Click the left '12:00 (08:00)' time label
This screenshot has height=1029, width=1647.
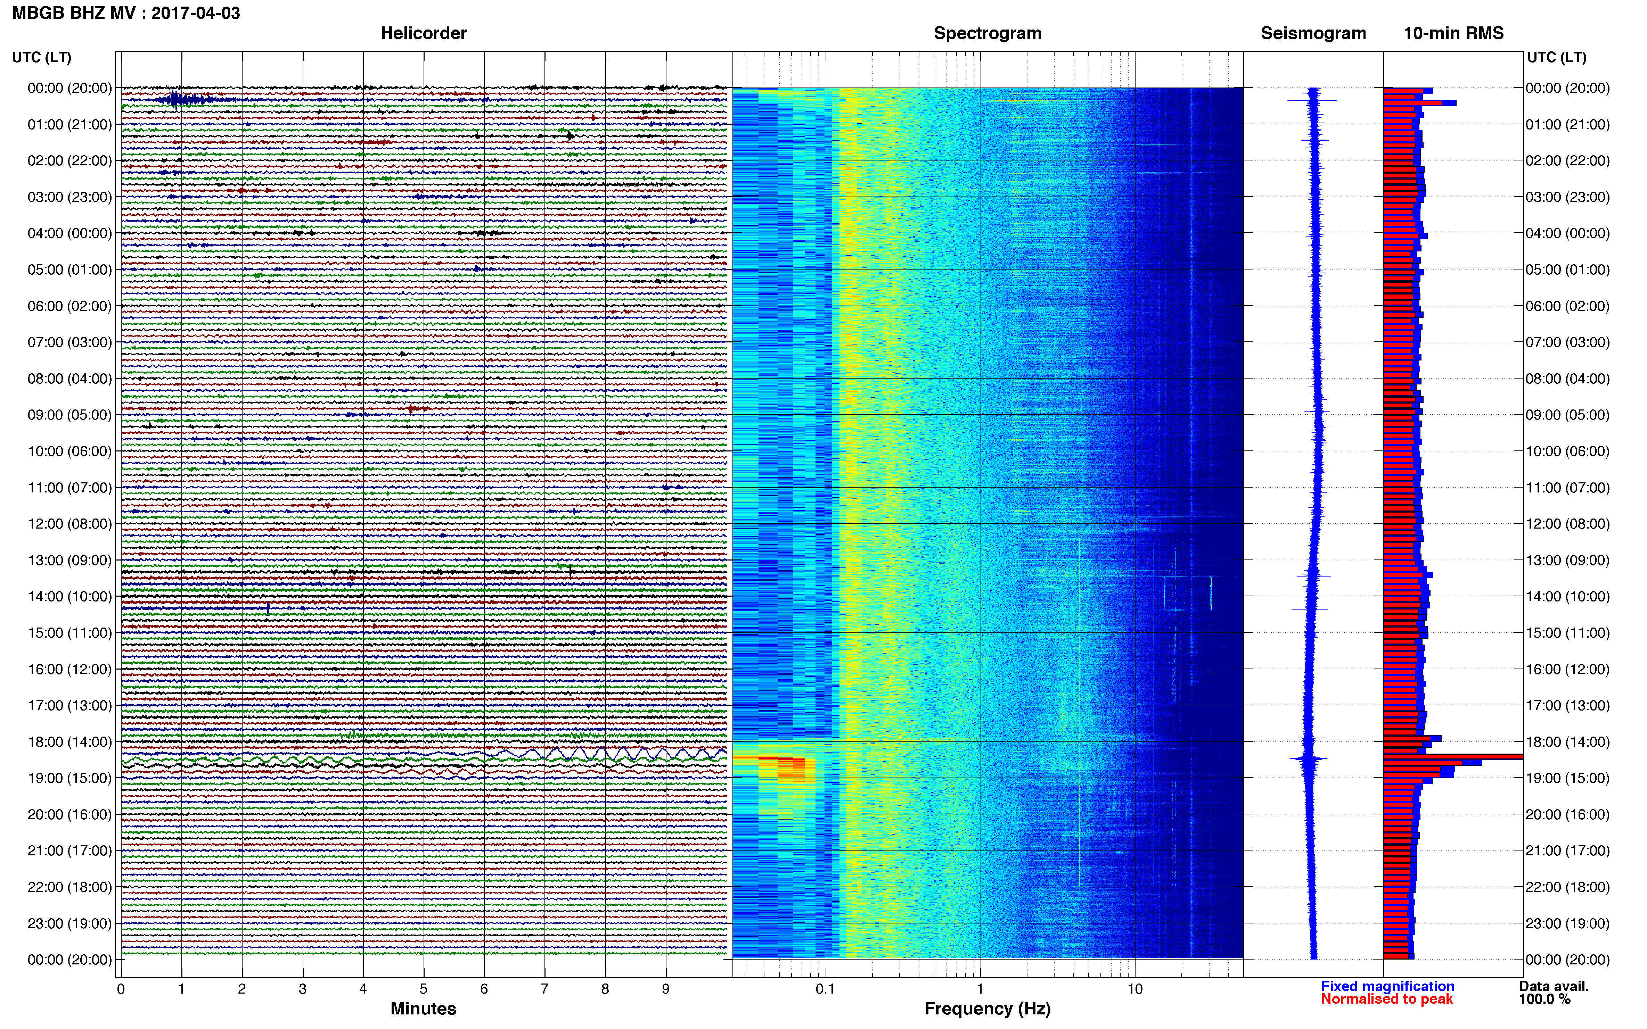(69, 524)
